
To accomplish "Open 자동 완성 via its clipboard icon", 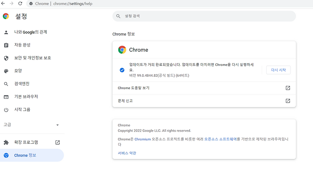I will (x=6, y=45).
